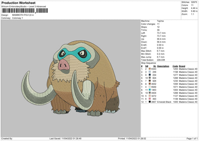This screenshot has width=199, height=141.
Task: Click the 'Last Saved: 11/04/2022 01:28:49' footer
Action: tap(65, 139)
